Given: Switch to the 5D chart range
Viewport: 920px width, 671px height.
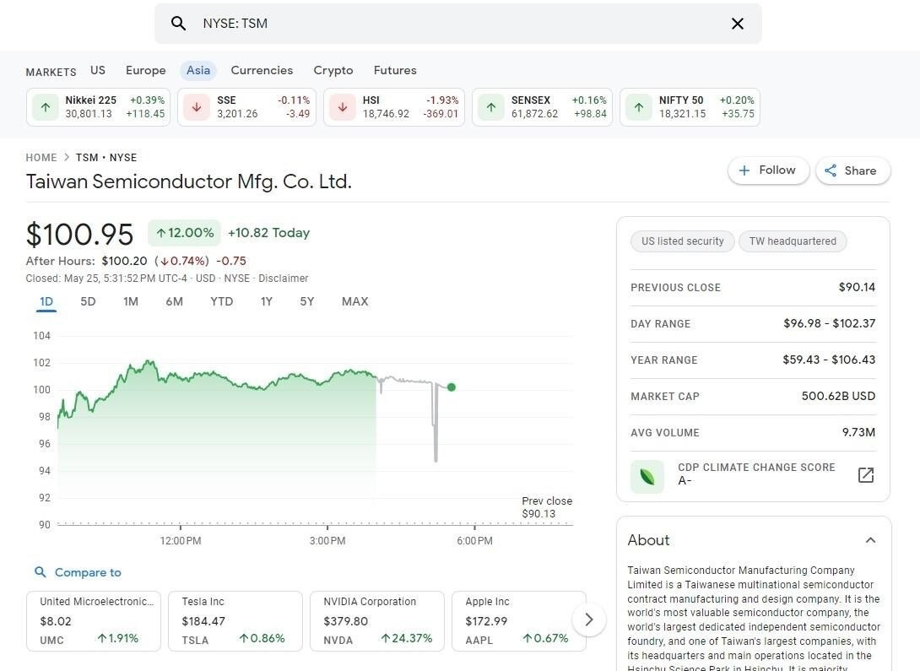Looking at the screenshot, I should (x=88, y=301).
